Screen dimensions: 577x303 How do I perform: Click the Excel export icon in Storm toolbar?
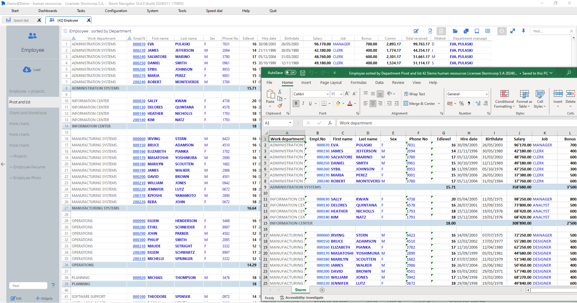point(441,31)
